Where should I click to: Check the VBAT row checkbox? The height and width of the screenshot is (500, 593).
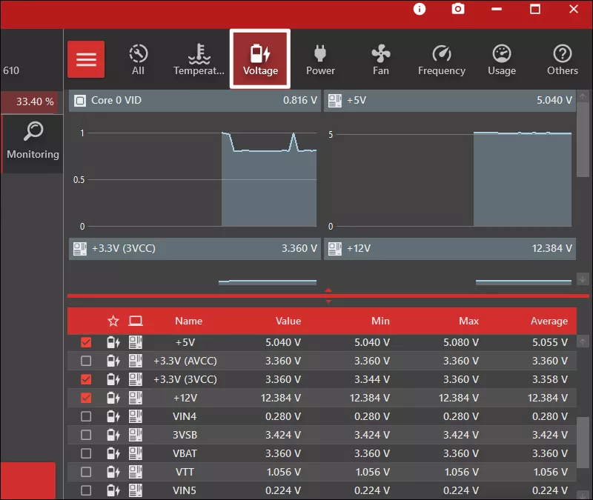pos(86,453)
